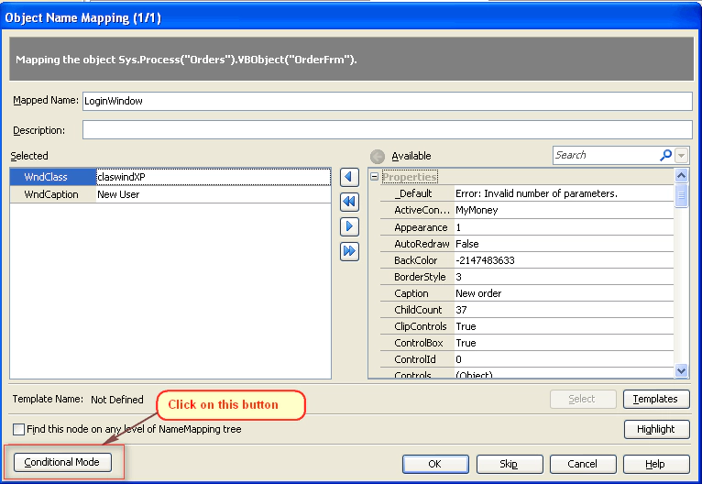702x484 pixels.
Task: Click the magnifier icon in the Search box
Action: click(665, 156)
